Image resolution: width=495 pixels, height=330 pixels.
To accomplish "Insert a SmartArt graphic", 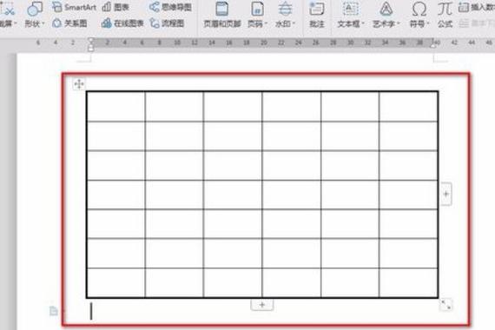I will point(74,7).
